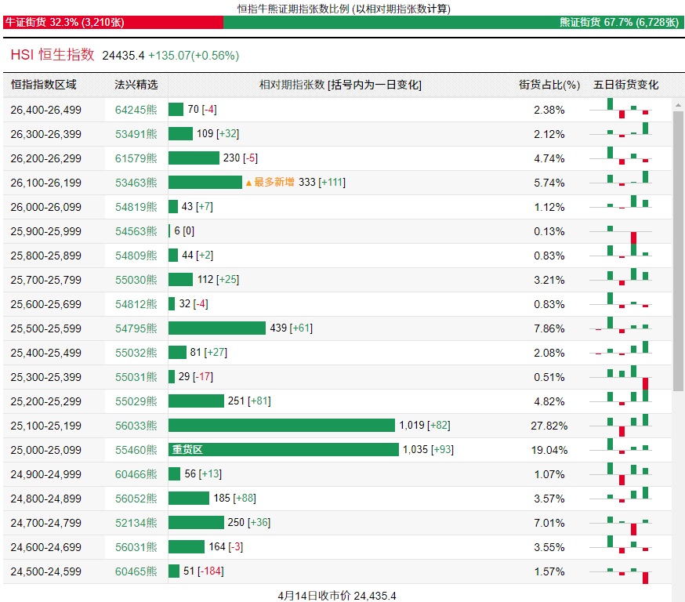Click the green bar for 25,500-25,599 row
The image size is (685, 602).
(217, 328)
